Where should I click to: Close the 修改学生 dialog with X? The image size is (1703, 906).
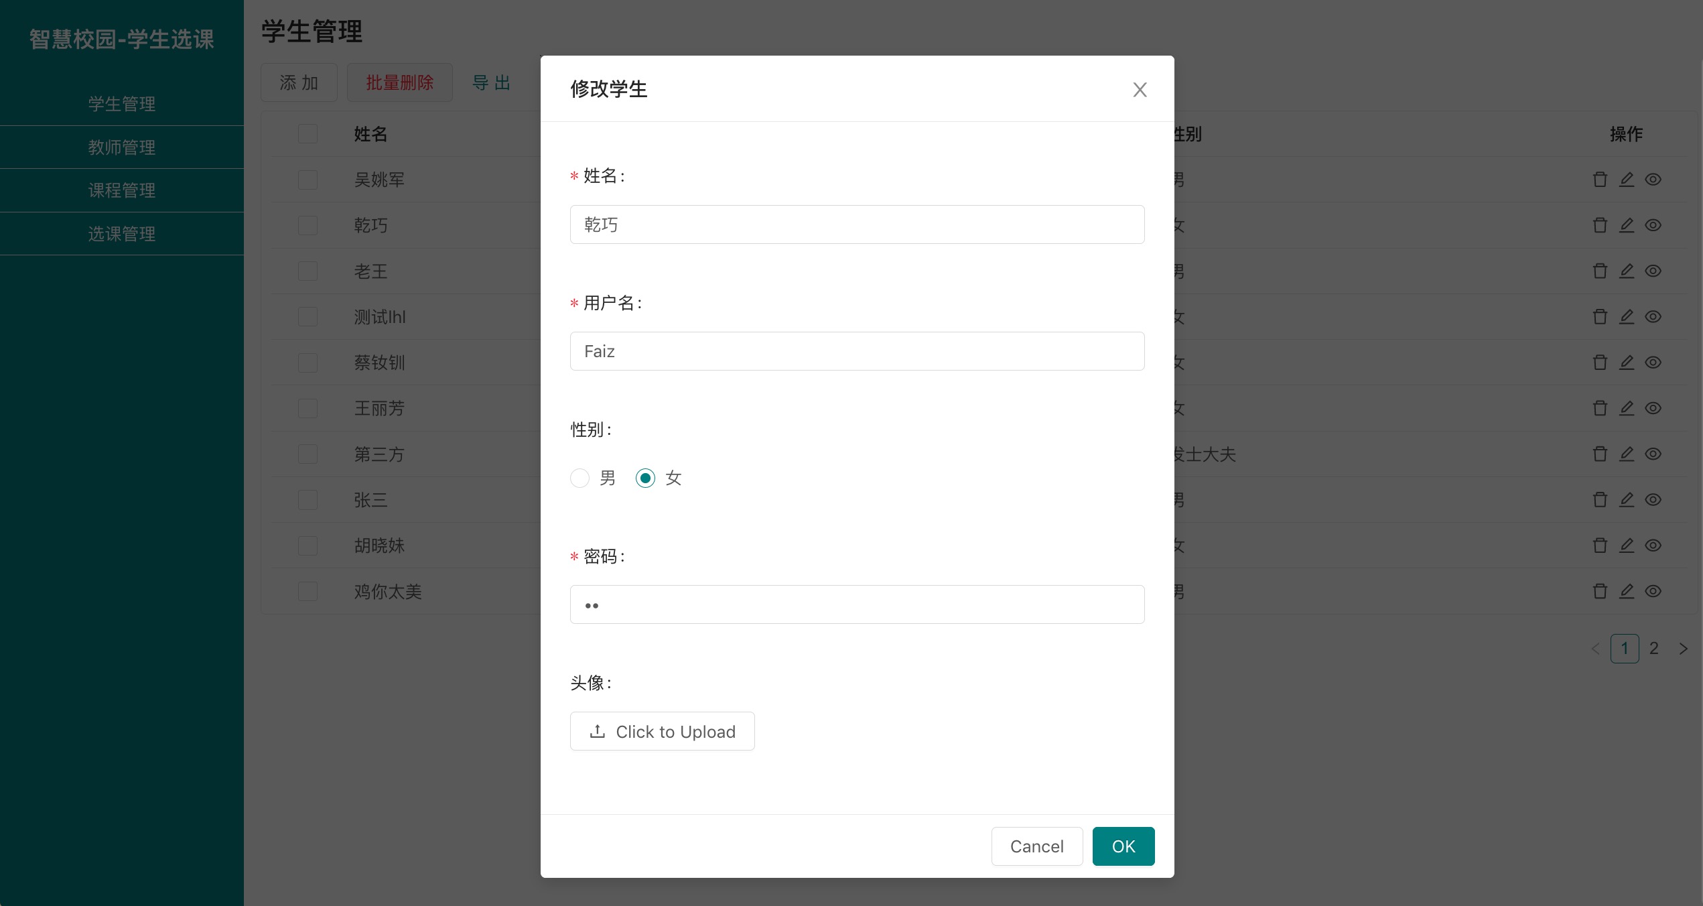tap(1140, 90)
